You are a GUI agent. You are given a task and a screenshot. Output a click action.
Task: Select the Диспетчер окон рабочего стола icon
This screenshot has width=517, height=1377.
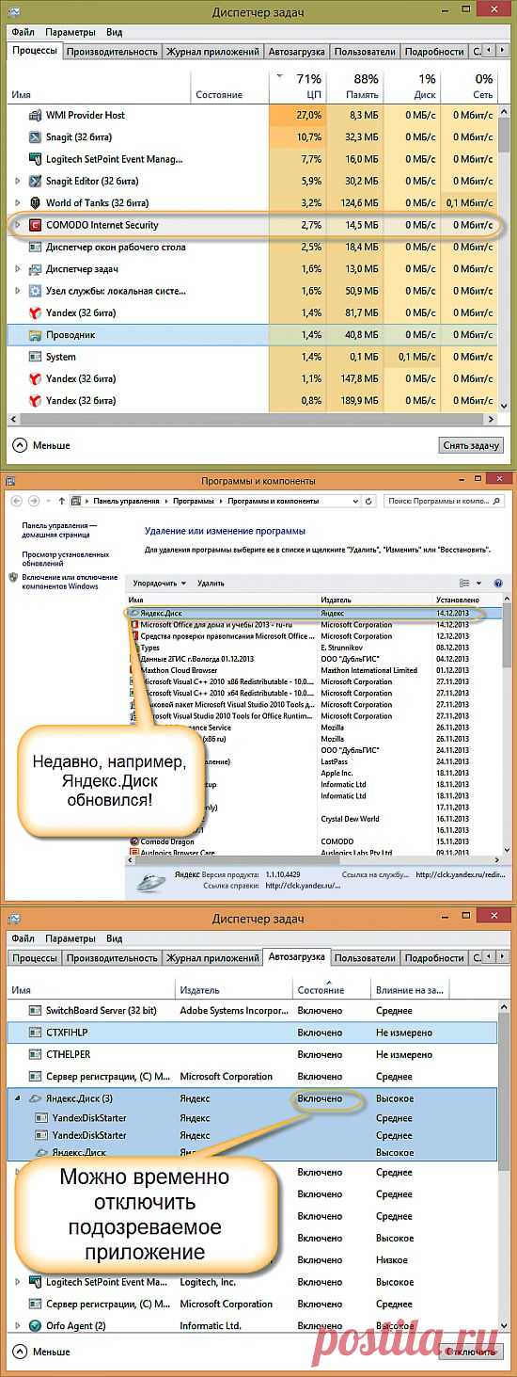coord(36,247)
